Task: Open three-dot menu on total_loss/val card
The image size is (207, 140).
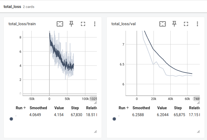Action: (x=197, y=24)
